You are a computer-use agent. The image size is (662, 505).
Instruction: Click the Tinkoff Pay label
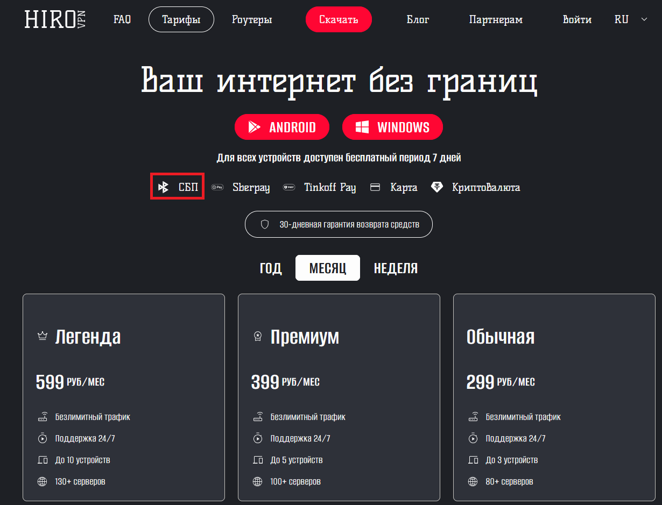point(330,187)
